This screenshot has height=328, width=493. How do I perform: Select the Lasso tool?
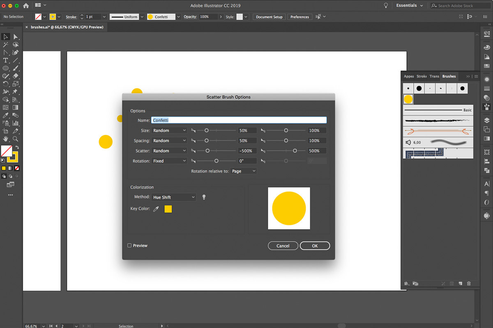pos(16,45)
